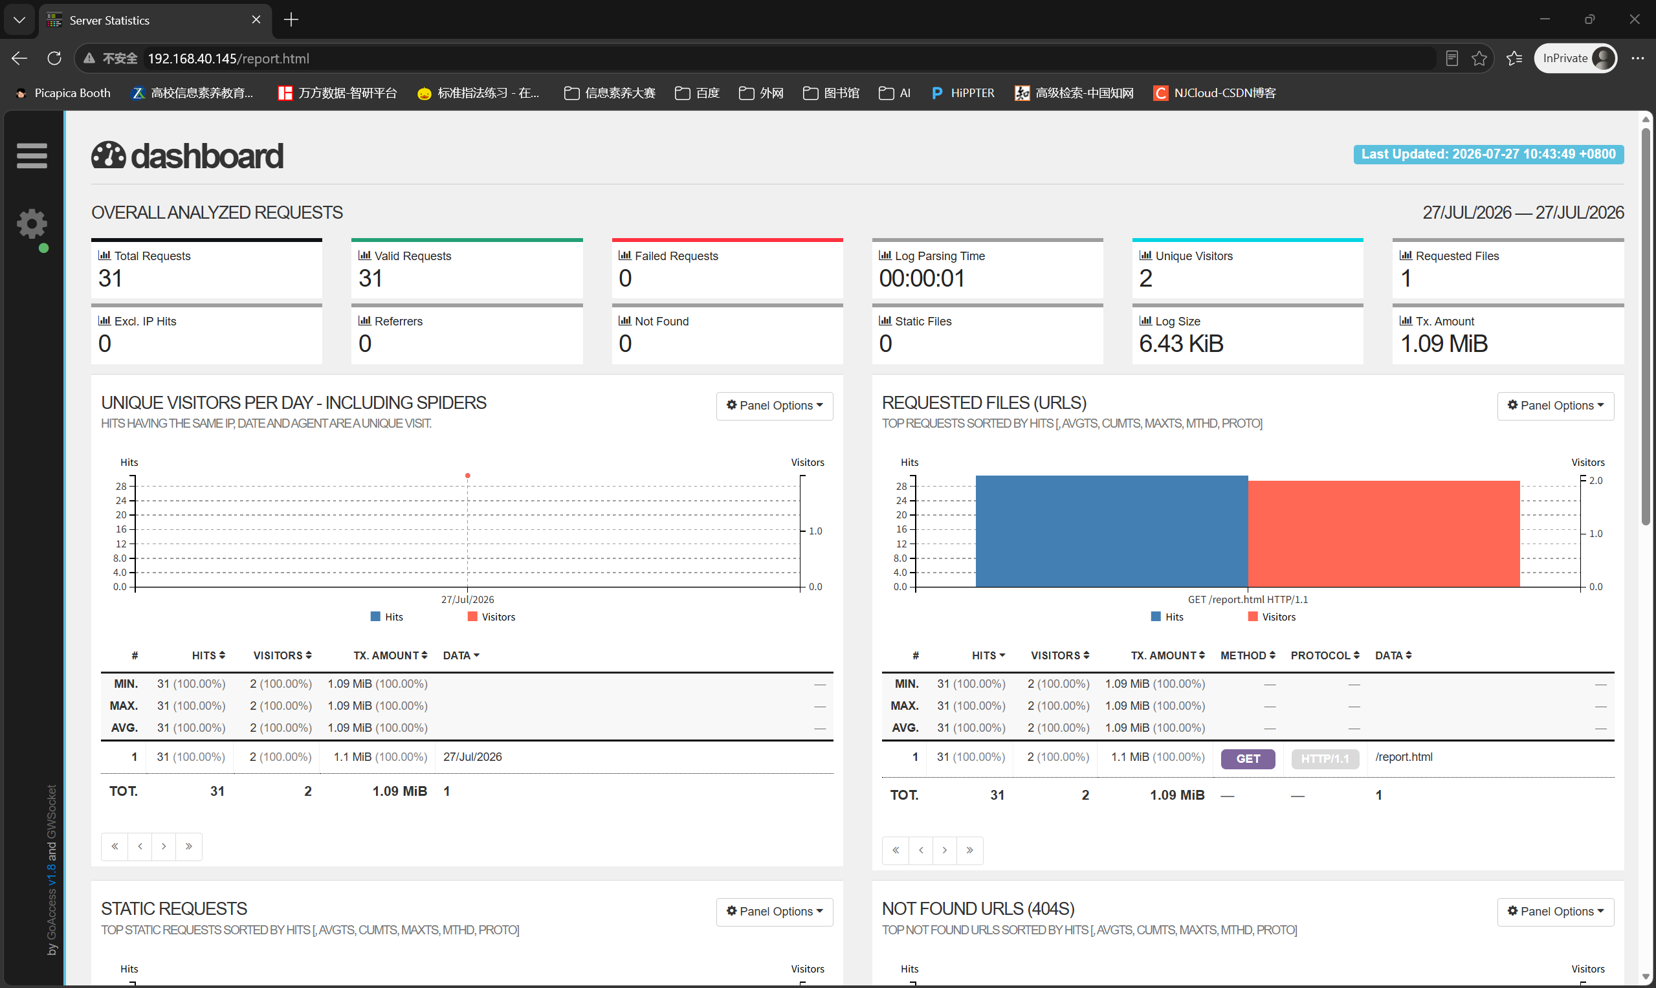Open the 高级检索-中国知网 bookmark
This screenshot has height=988, width=1656.
click(x=1074, y=93)
